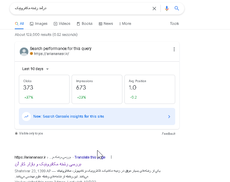Switch to the Images tab

point(39,24)
